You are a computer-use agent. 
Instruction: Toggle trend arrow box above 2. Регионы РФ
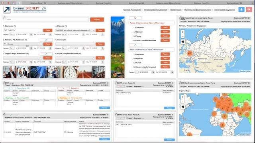[46, 40]
